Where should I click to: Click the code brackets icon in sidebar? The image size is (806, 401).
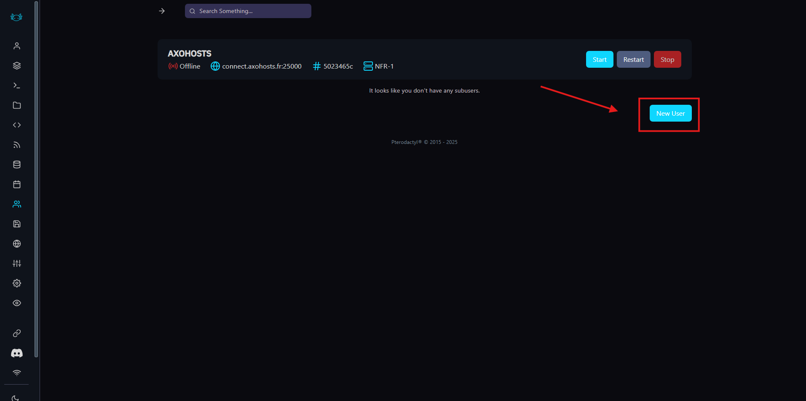click(x=17, y=125)
